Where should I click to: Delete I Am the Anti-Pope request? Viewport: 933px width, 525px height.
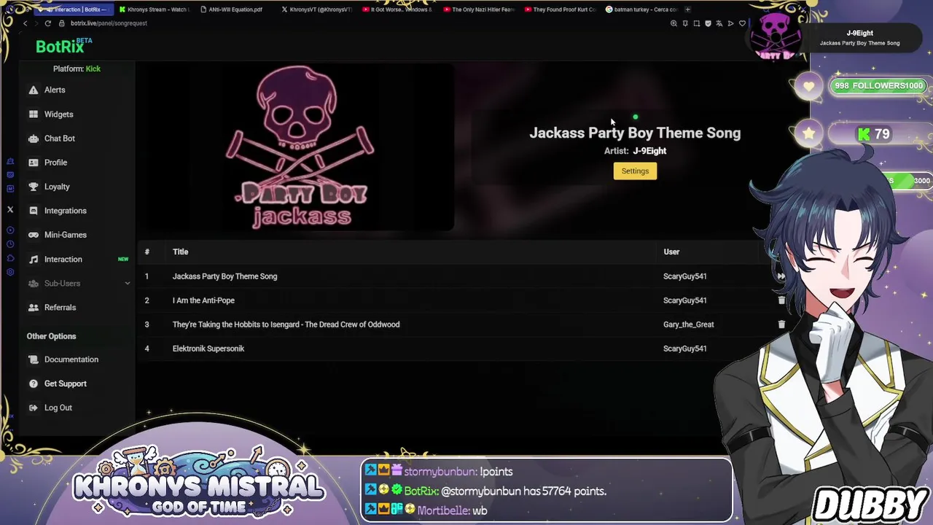781,300
